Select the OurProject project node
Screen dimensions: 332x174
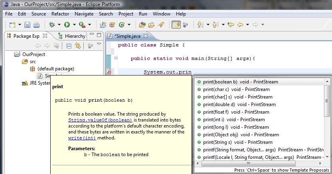click(30, 54)
